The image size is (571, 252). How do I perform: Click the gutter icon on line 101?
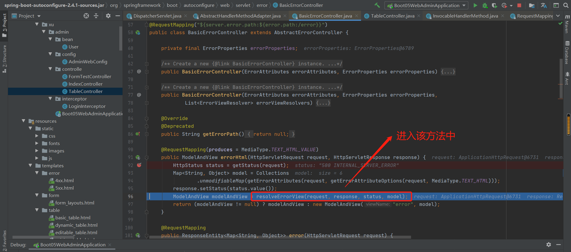138,235
